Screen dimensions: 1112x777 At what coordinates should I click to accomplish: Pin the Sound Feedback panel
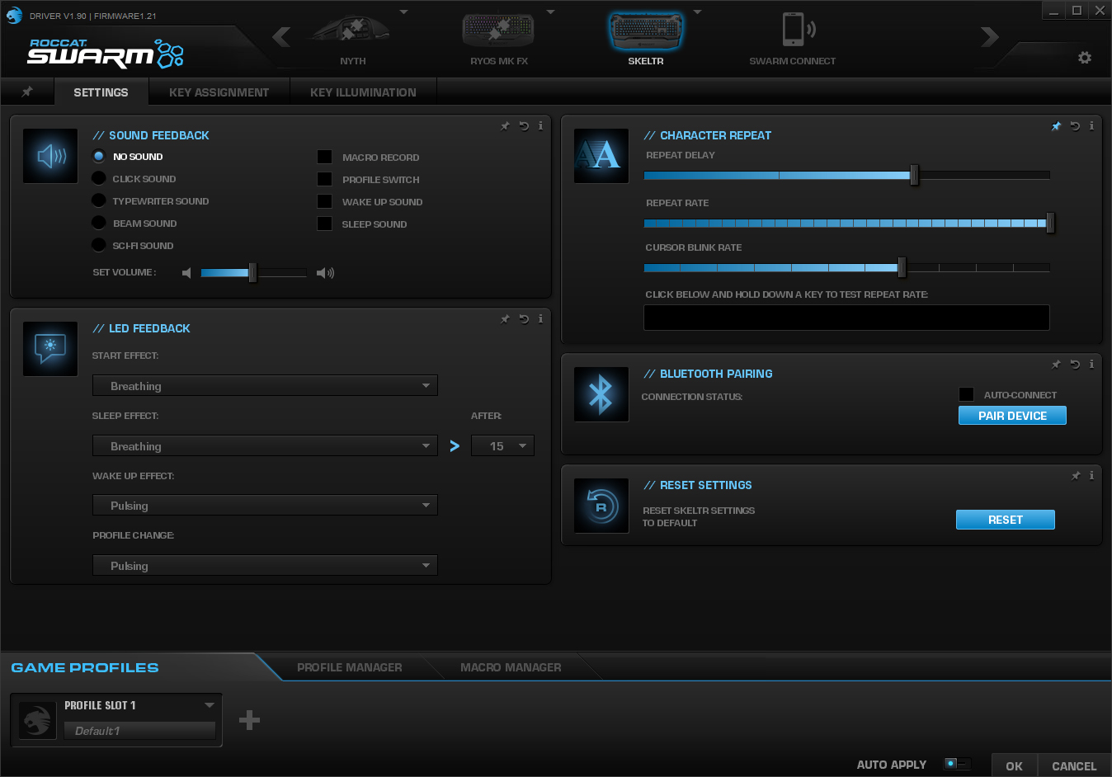pos(505,126)
